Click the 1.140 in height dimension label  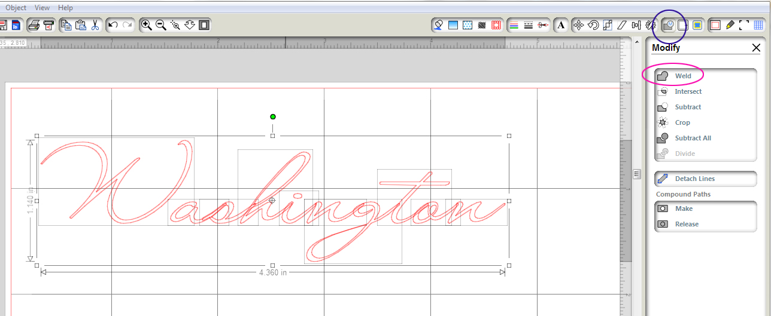click(31, 201)
